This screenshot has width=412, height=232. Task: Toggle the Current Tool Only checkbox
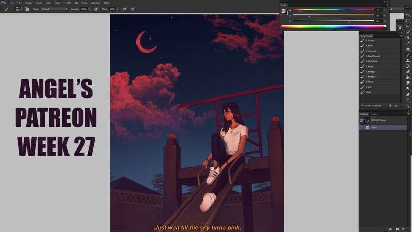(362, 106)
